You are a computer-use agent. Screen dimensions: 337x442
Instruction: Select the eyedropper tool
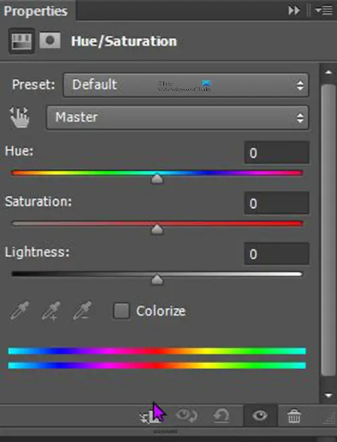click(20, 310)
